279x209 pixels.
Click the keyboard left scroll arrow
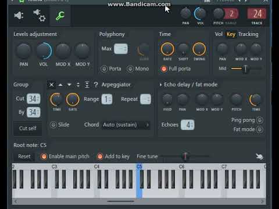pyautogui.click(x=16, y=201)
